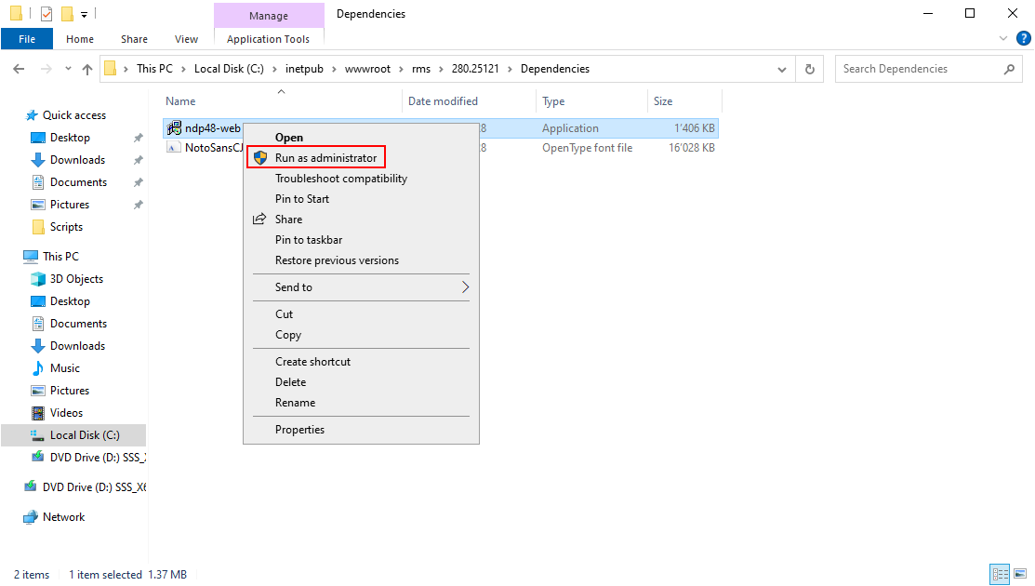The height and width of the screenshot is (586, 1035).
Task: Click the Forward navigation arrow
Action: (46, 69)
